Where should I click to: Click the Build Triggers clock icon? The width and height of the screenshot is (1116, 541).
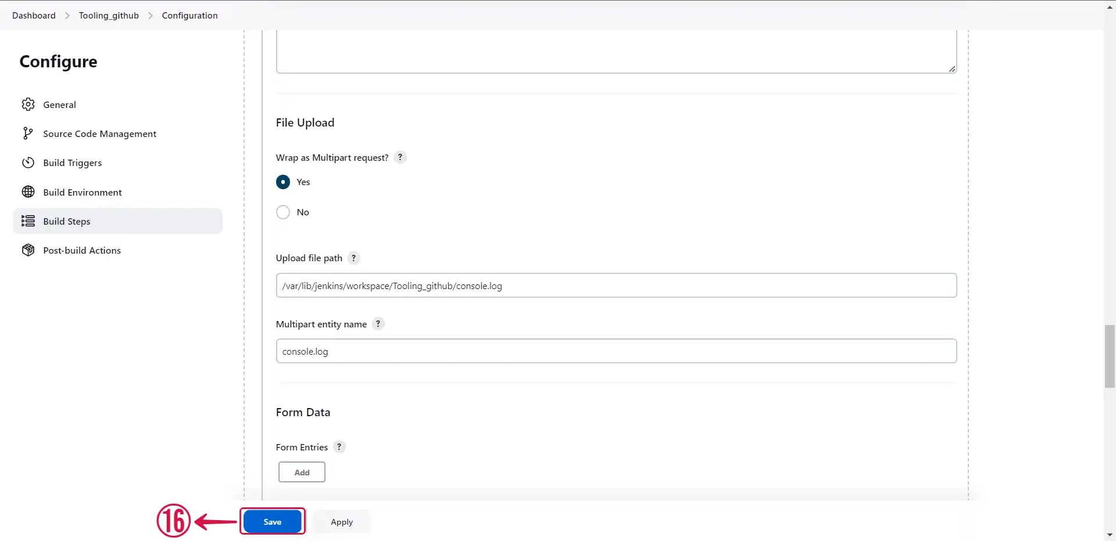pos(28,163)
